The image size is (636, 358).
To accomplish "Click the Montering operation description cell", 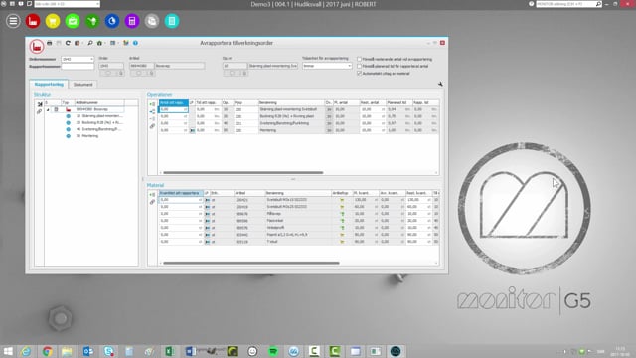I will coord(291,130).
